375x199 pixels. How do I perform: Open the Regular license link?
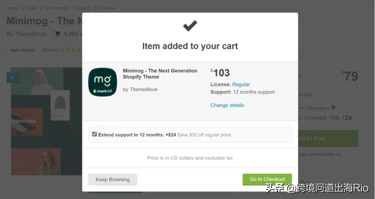241,84
